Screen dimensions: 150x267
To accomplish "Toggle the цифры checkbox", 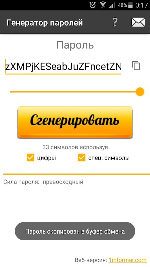I will coord(30,158).
